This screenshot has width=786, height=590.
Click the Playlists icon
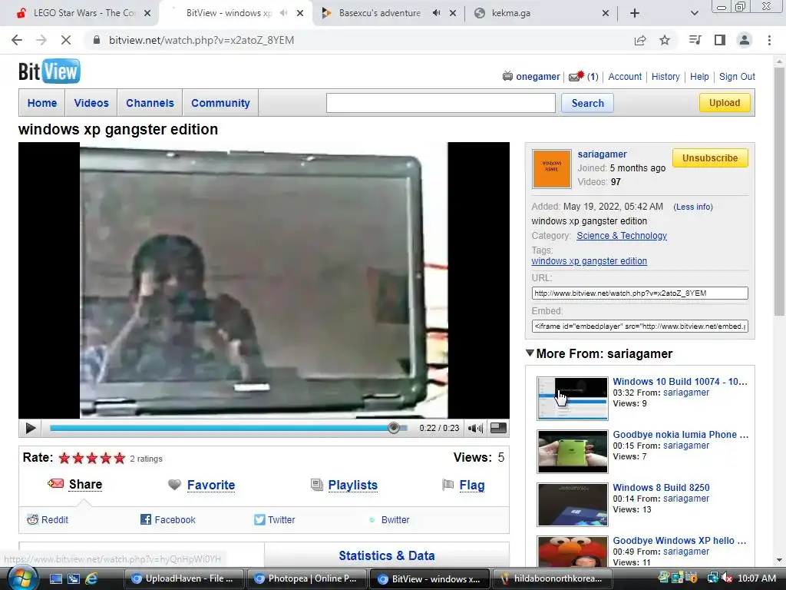tap(317, 485)
